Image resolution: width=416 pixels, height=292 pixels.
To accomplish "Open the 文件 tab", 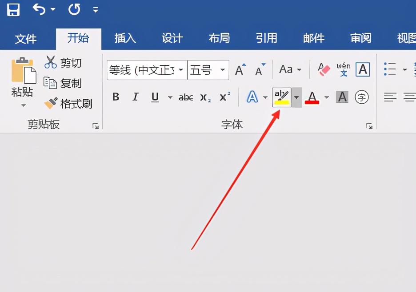I will tap(26, 39).
